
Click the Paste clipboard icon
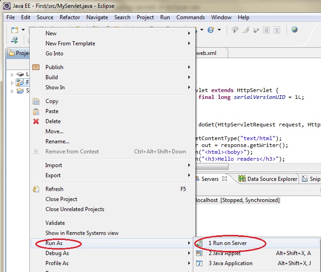click(x=36, y=111)
